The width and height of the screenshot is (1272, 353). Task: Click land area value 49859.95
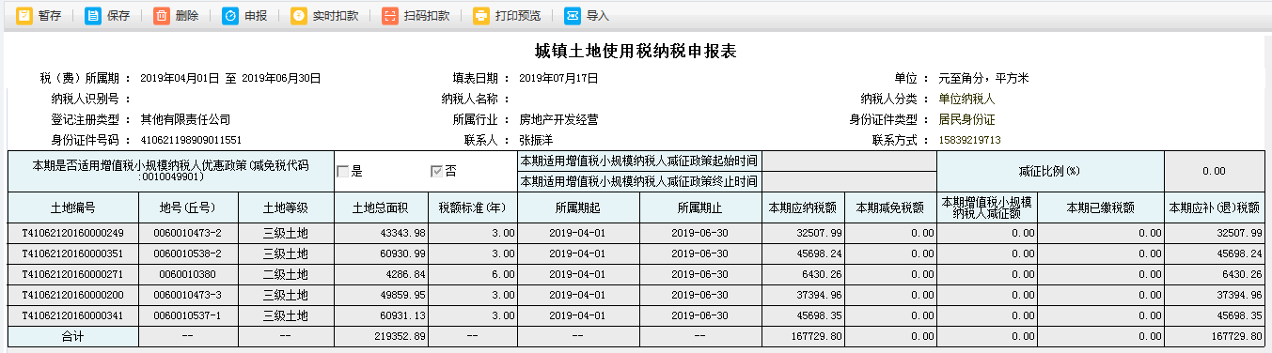(381, 295)
